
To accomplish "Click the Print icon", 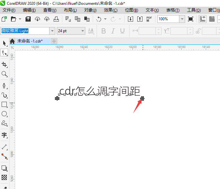I will tap(56, 19).
